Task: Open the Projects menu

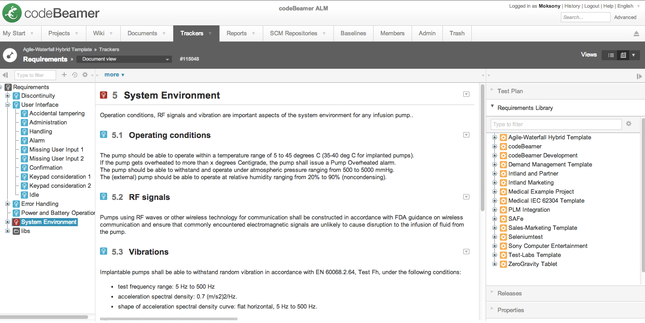Action: point(63,33)
